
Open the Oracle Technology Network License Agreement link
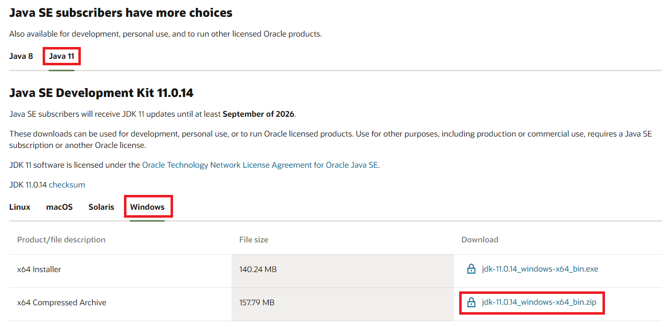(x=260, y=165)
